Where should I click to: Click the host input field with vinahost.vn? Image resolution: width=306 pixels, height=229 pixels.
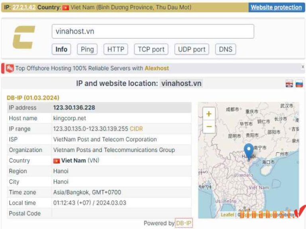click(153, 31)
